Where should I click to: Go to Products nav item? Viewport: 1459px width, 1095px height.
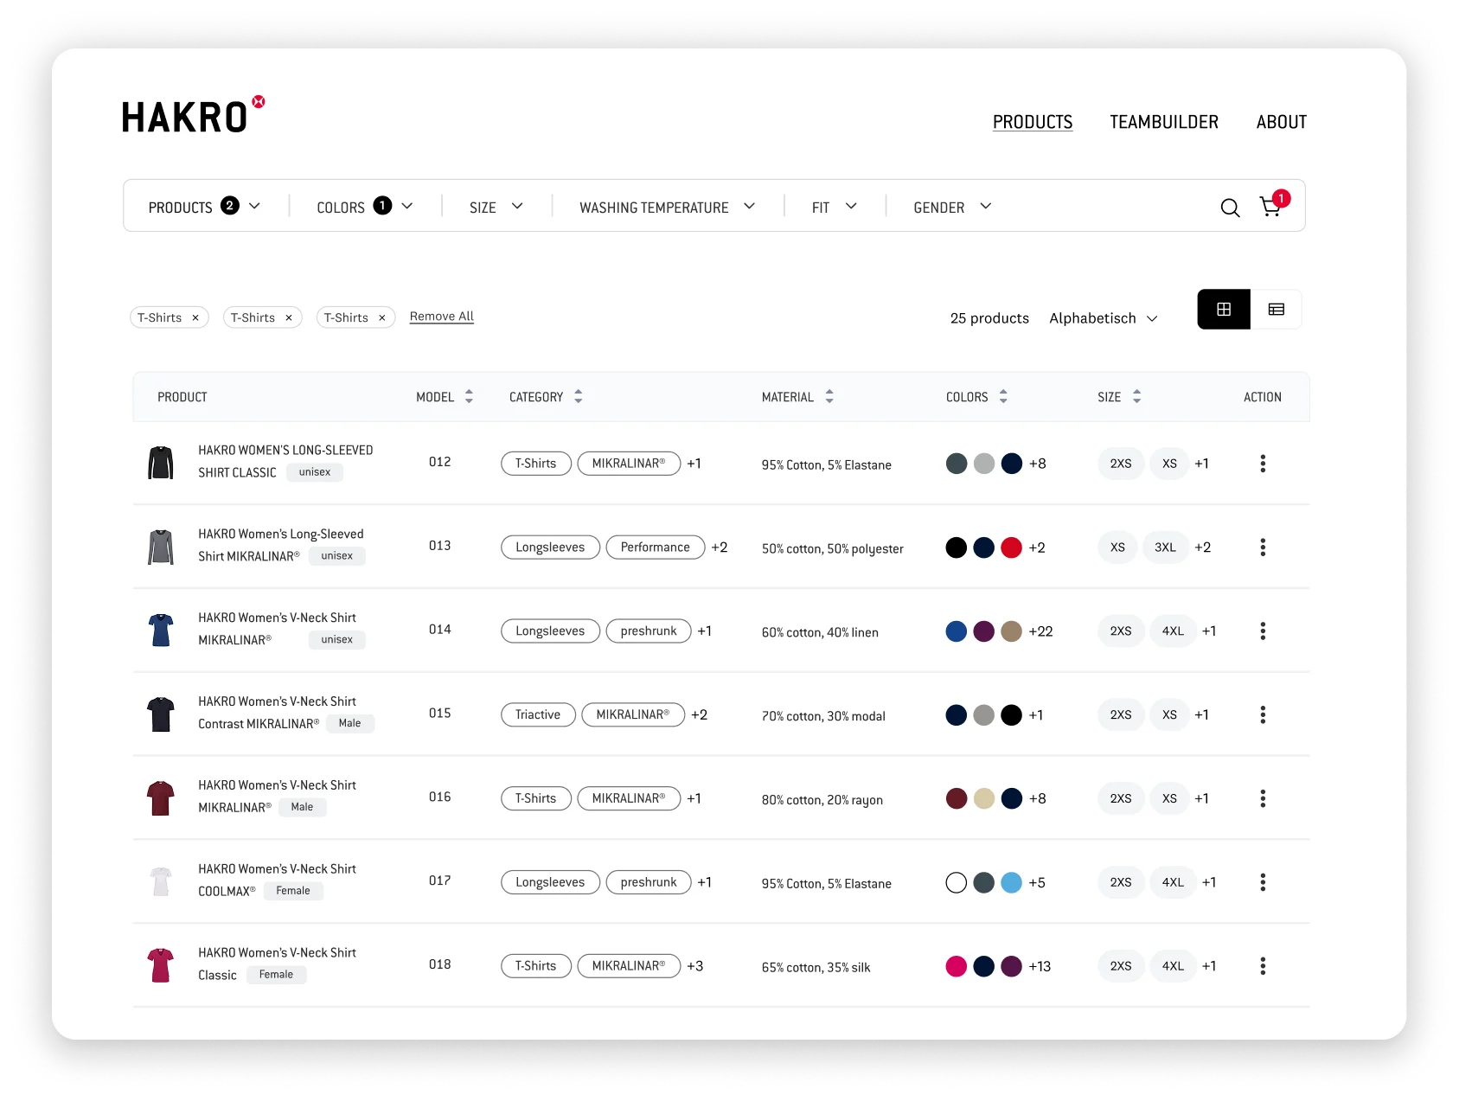click(x=1033, y=122)
